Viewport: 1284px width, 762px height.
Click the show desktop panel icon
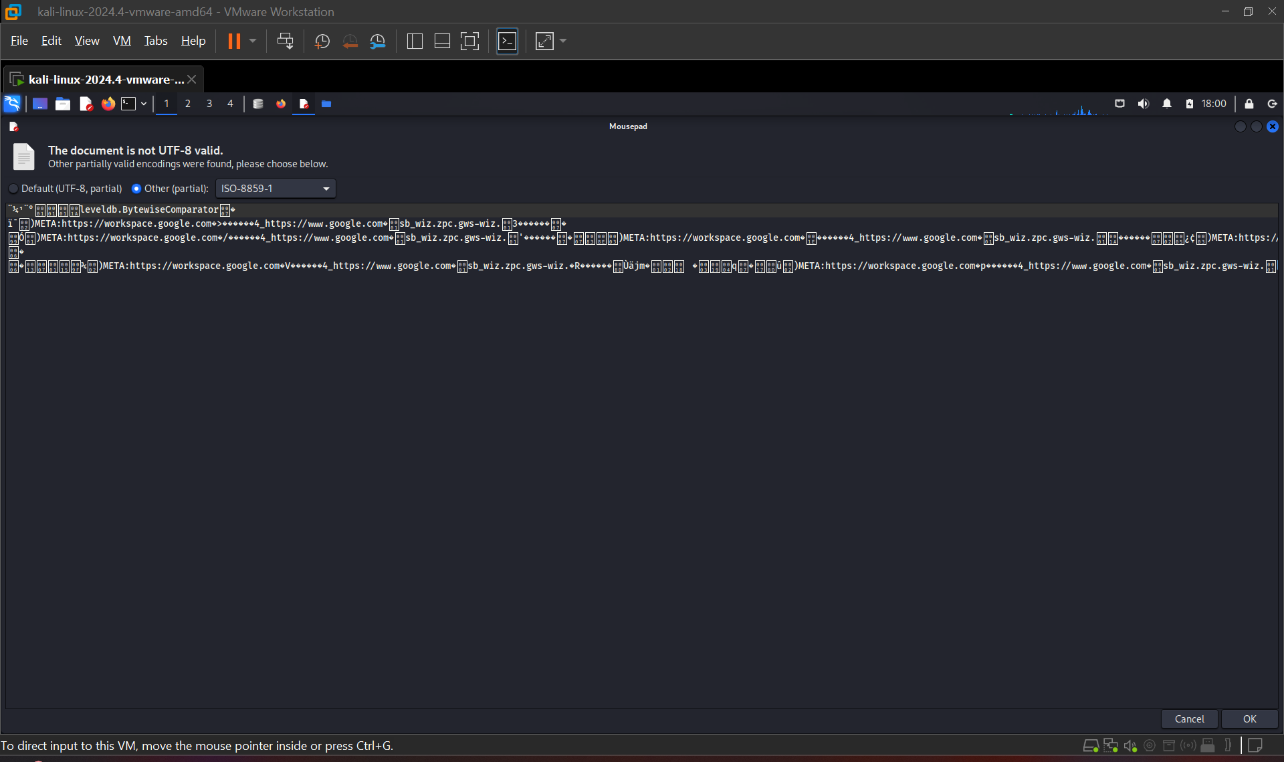tap(40, 104)
